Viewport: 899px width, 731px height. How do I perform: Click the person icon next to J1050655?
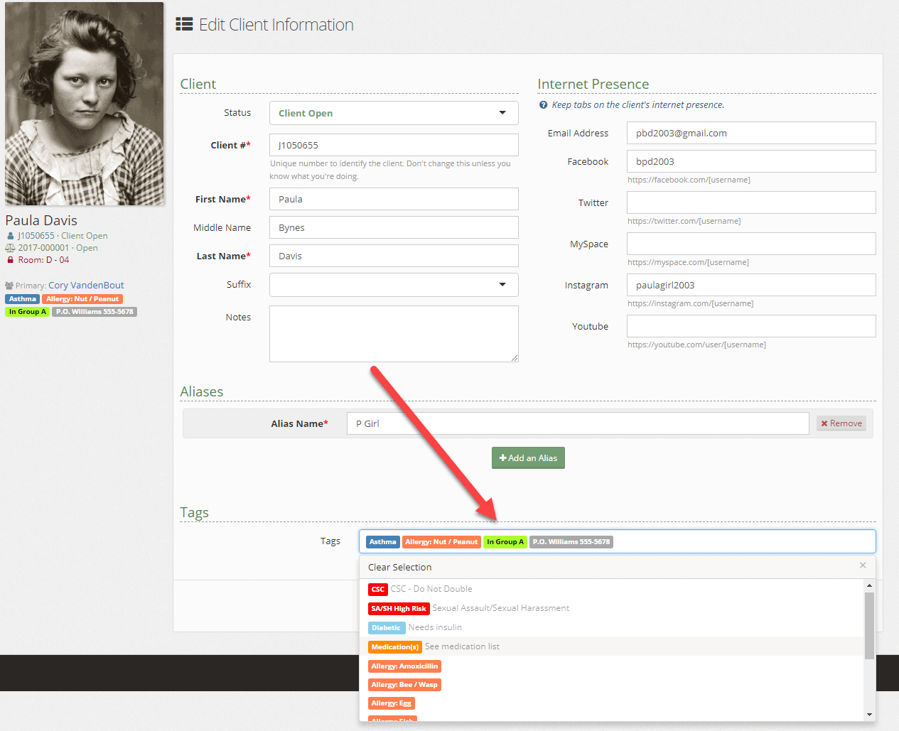(10, 236)
